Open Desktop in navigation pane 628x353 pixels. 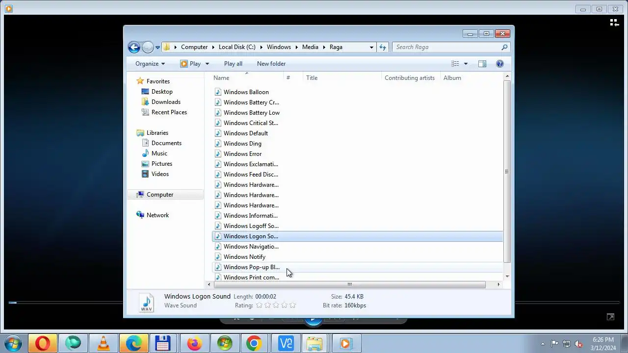click(162, 92)
